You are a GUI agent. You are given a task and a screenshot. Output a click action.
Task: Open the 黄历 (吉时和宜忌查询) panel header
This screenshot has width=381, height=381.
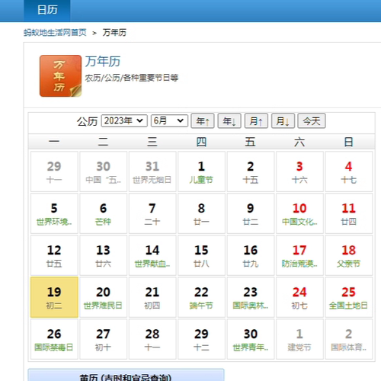pos(126,376)
